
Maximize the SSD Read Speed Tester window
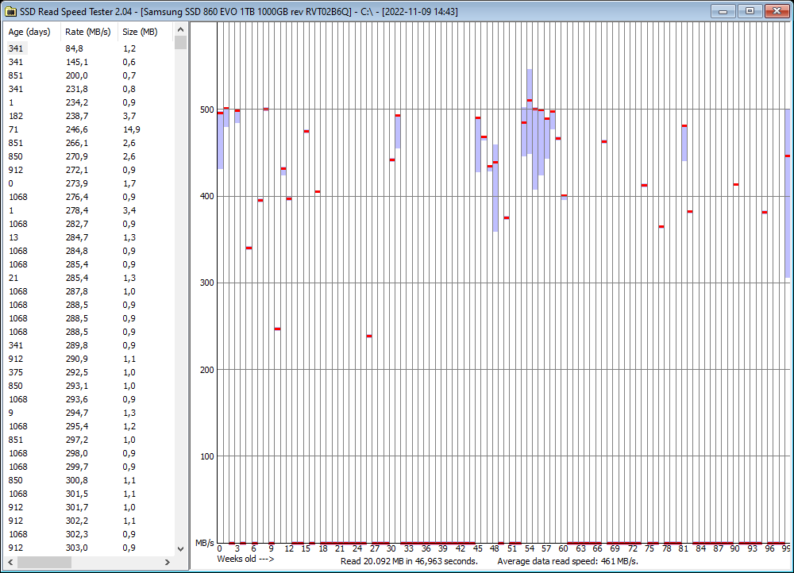750,11
